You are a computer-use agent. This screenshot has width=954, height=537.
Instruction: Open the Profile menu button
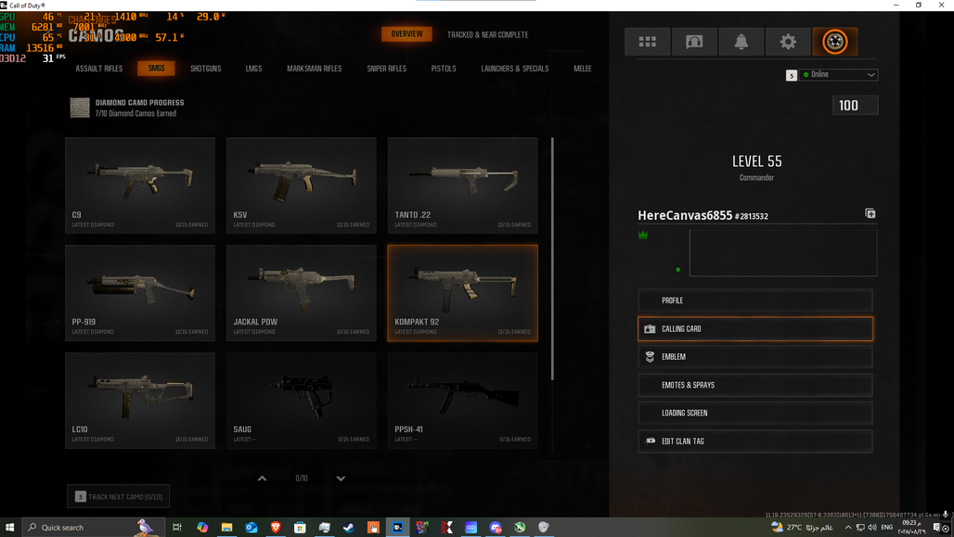pyautogui.click(x=755, y=300)
